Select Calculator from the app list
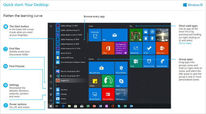 click(64, 90)
